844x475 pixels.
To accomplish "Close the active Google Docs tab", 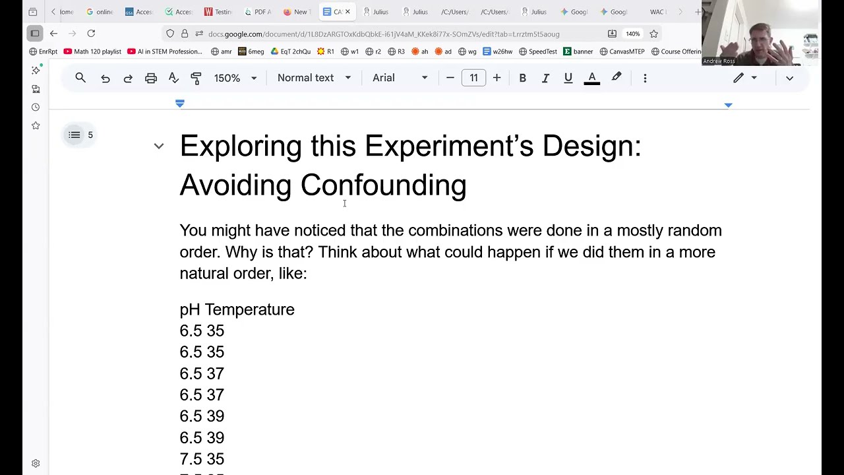I will point(347,12).
